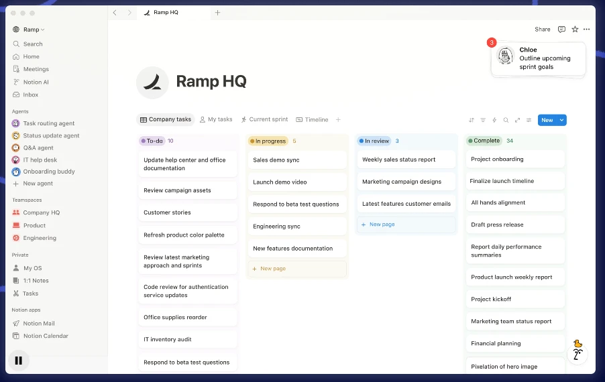Screen dimensions: 605x382
Task: Add New page in In progress column
Action: (297, 269)
